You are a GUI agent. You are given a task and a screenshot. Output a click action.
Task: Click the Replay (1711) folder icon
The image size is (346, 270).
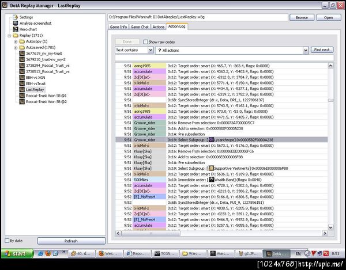[x=16, y=35]
